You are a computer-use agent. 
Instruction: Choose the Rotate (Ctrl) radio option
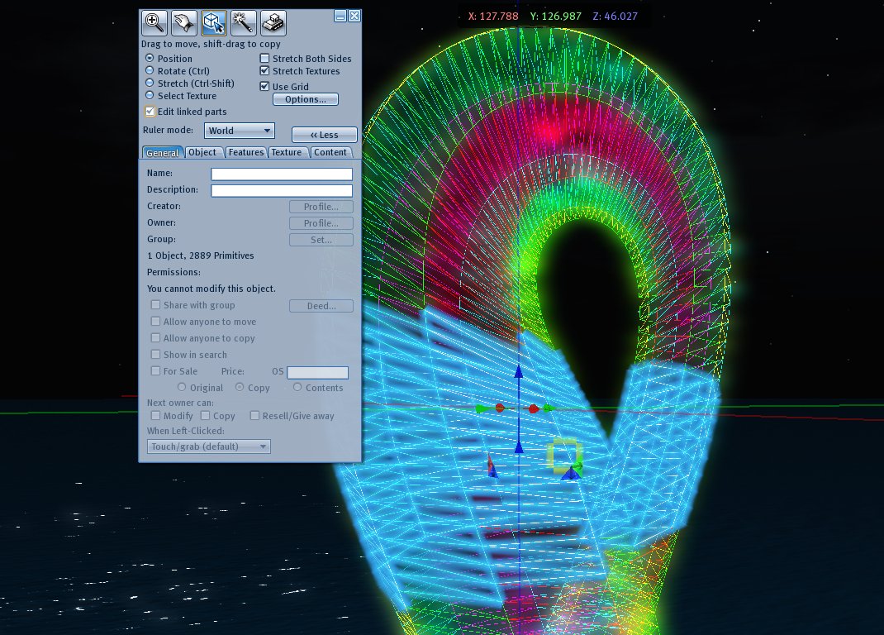[150, 71]
